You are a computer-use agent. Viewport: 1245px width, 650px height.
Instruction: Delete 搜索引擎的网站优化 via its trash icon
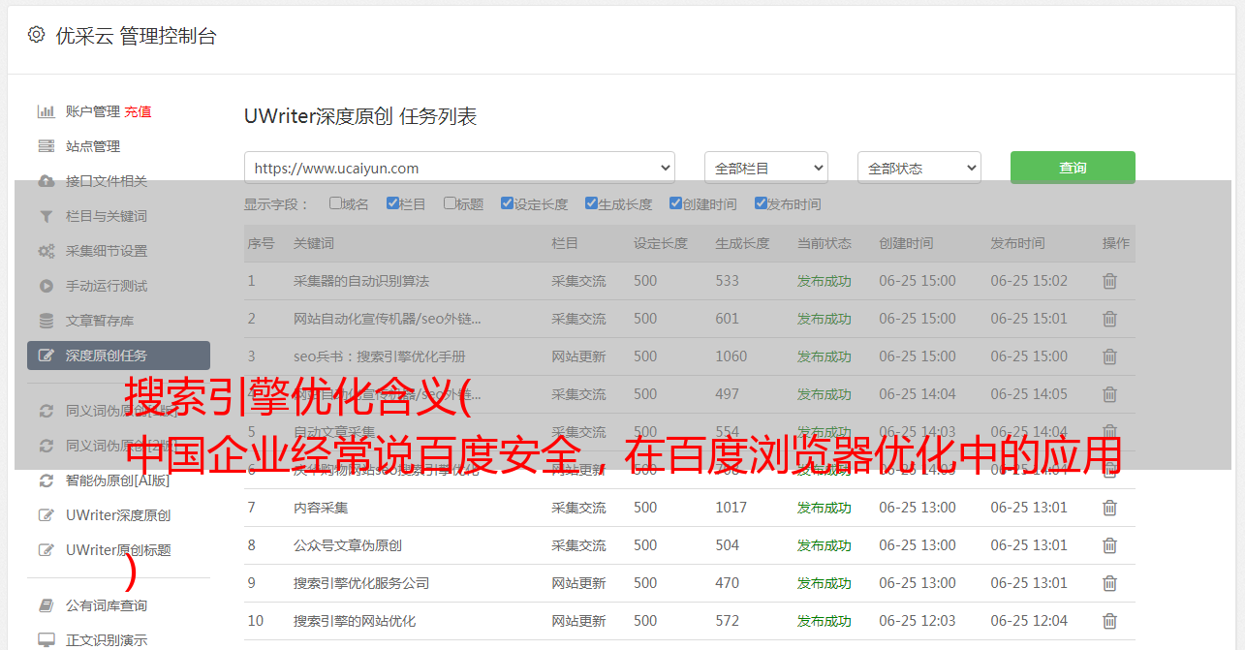(x=1110, y=621)
